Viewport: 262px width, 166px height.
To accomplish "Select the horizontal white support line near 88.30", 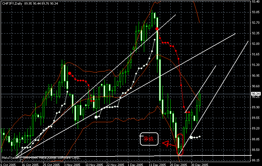I will click(134, 156).
